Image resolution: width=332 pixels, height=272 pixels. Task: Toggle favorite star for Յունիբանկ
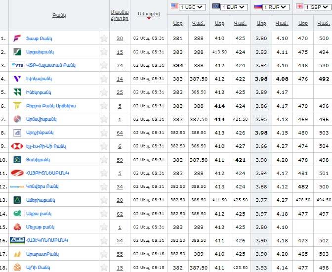(104, 160)
